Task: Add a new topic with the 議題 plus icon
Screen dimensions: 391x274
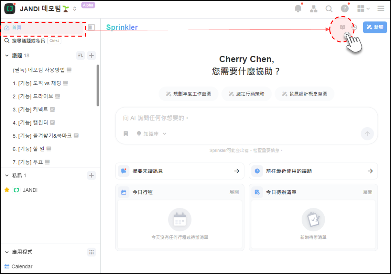Action: pyautogui.click(x=92, y=56)
